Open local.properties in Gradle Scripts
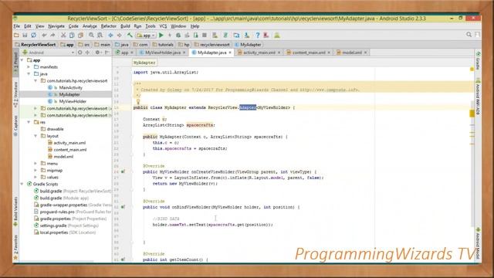Image resolution: width=494 pixels, height=278 pixels. tap(53, 232)
